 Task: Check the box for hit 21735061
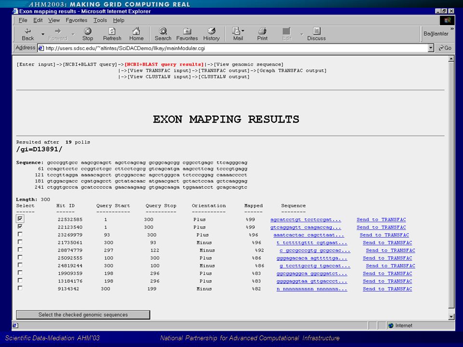point(20,241)
